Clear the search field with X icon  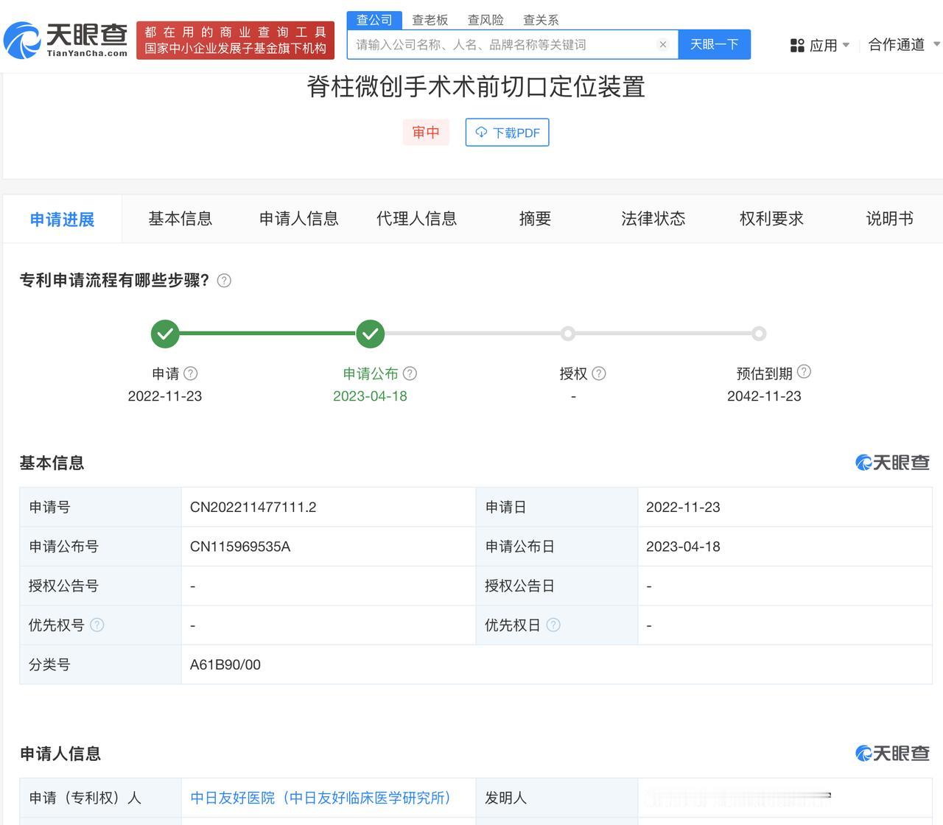pyautogui.click(x=663, y=45)
